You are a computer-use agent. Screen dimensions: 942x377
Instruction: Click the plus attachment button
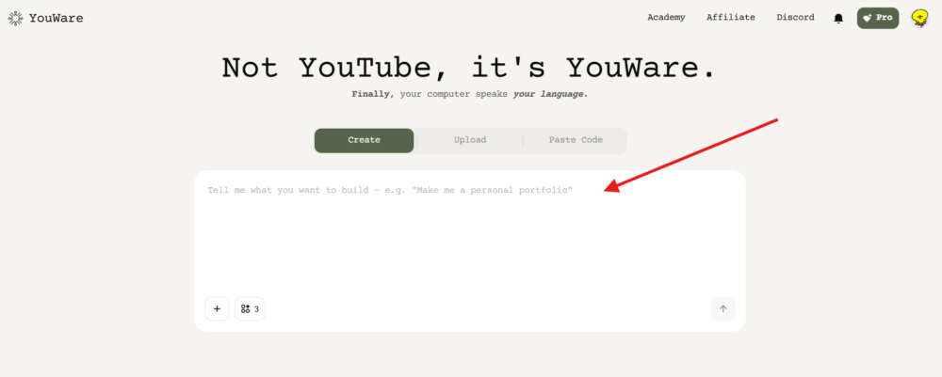(x=217, y=308)
